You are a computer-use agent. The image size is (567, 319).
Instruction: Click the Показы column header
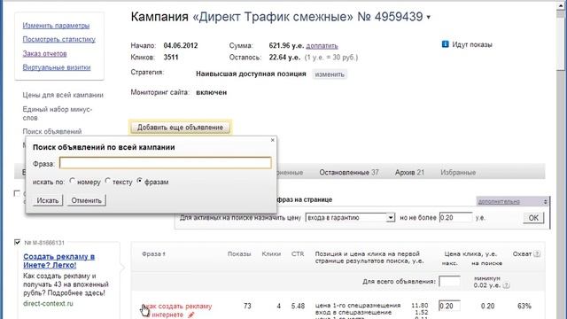[x=239, y=254]
